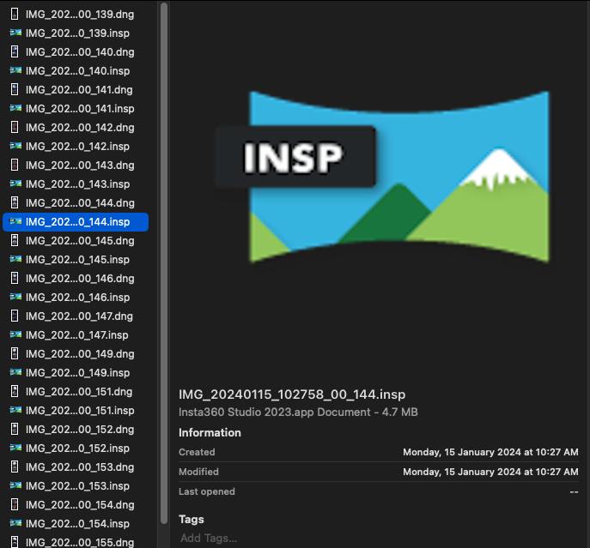Select file name IMG_202...0_143.insp
The height and width of the screenshot is (548, 590).
click(77, 184)
